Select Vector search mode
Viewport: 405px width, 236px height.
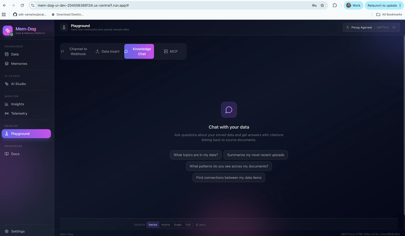pos(153,225)
